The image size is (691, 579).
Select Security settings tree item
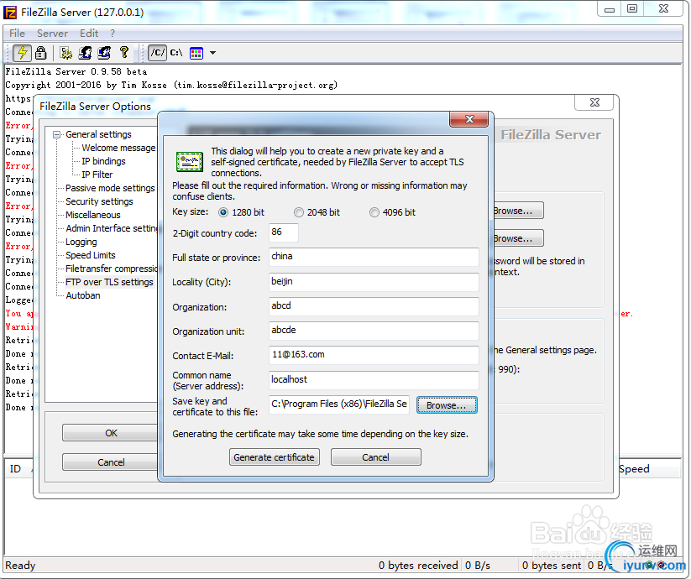[99, 201]
